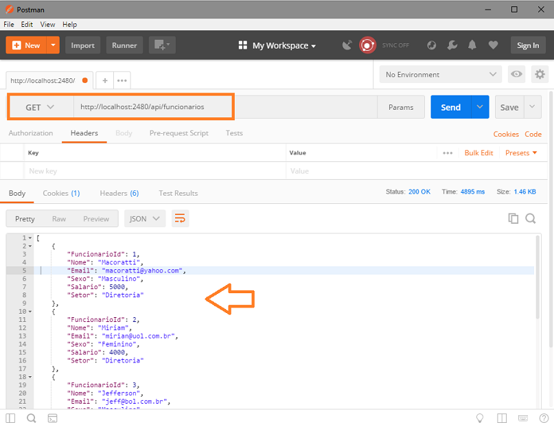
Task: Click the request URL input field
Action: coord(225,107)
